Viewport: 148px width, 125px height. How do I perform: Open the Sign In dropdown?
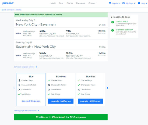114,3
